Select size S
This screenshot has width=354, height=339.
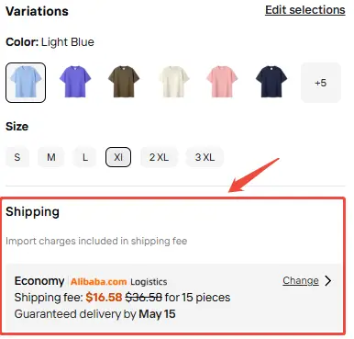coord(17,157)
